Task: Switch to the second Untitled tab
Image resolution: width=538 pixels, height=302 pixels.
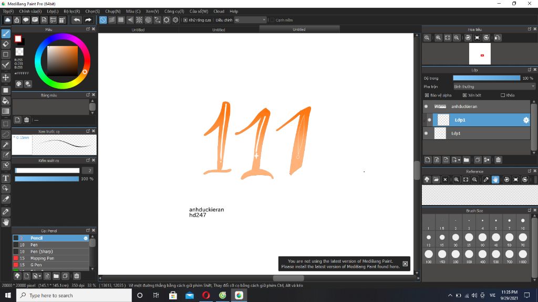Action: [x=219, y=30]
